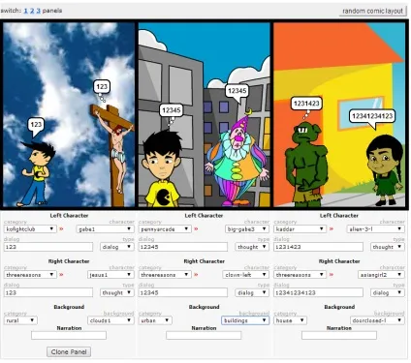Click the 12341234123 speech bubble

(372, 118)
